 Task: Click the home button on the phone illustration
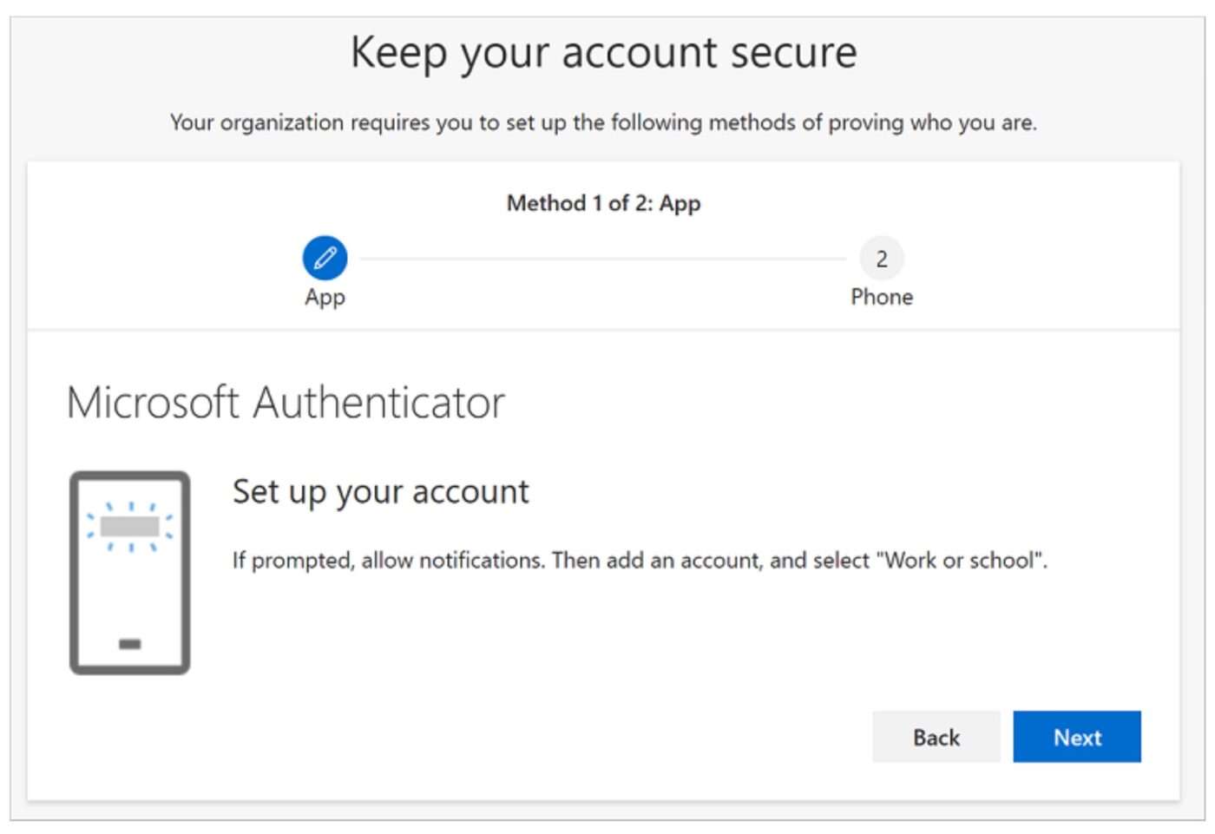coord(128,646)
